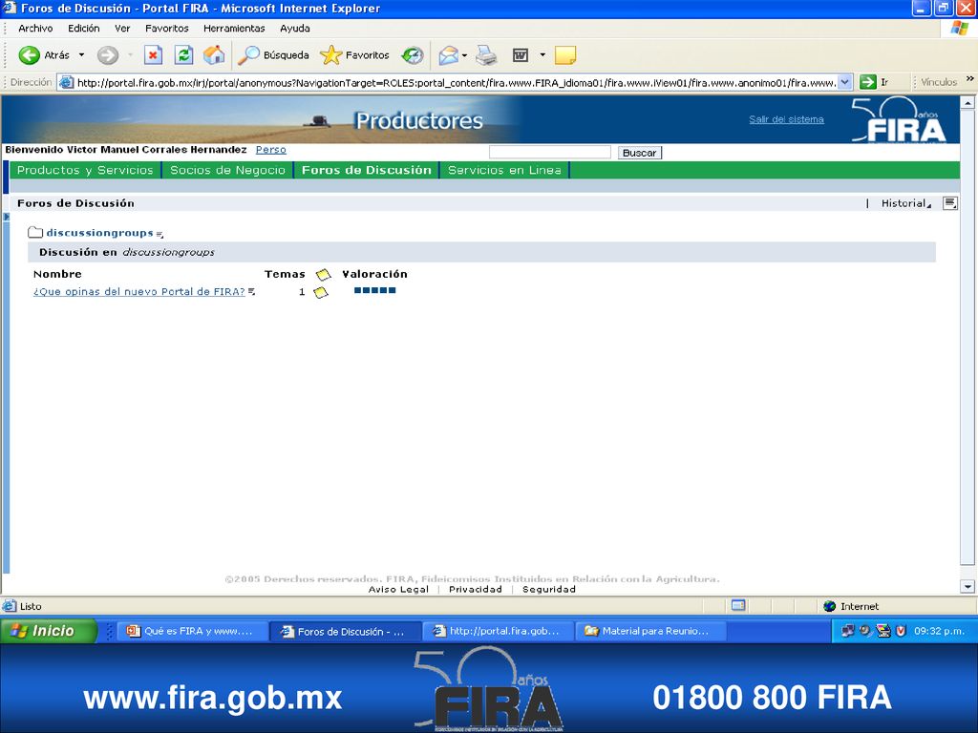Open context menu next to discussiongroups

[x=159, y=235]
